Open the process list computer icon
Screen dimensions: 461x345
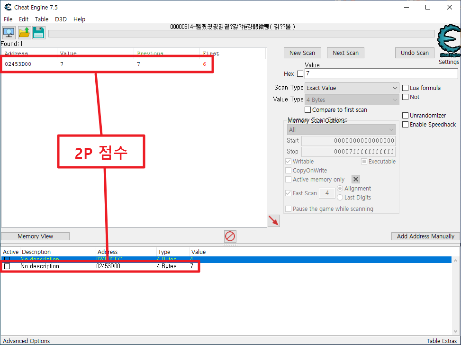[x=9, y=32]
